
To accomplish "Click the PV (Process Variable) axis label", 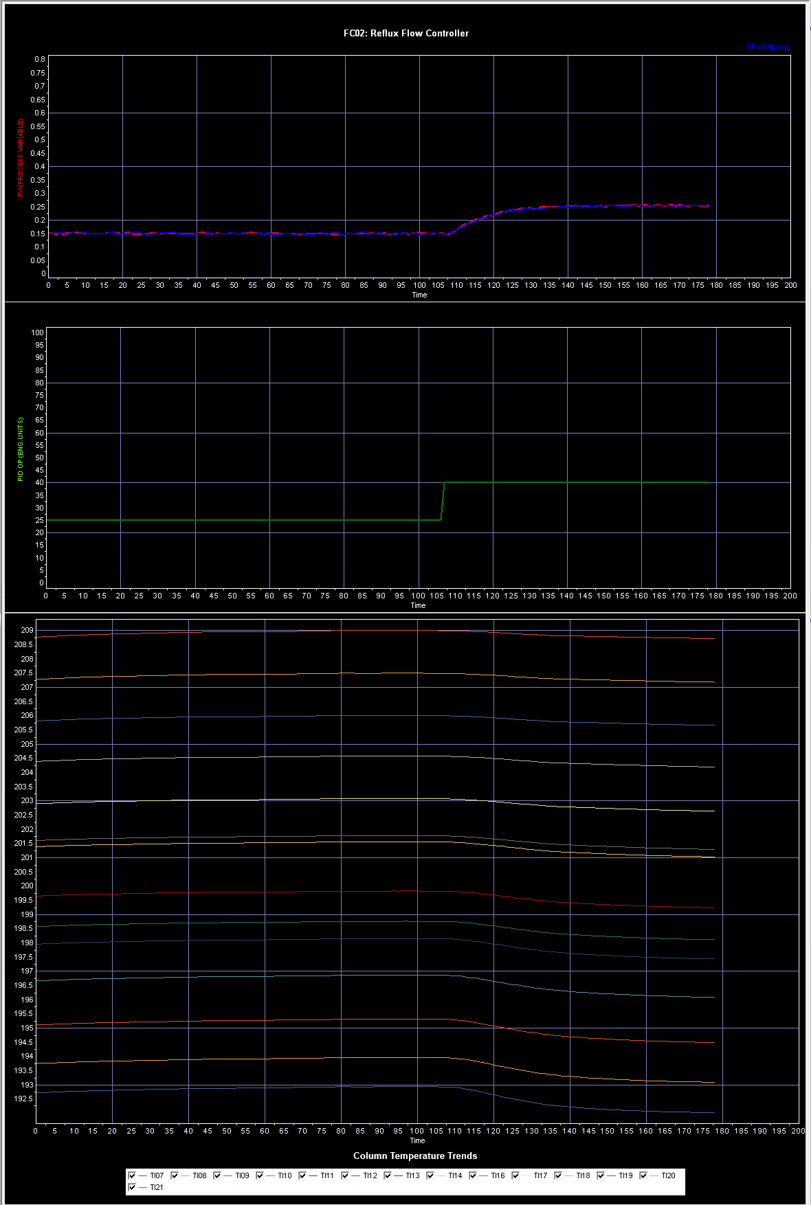I will tap(21, 157).
